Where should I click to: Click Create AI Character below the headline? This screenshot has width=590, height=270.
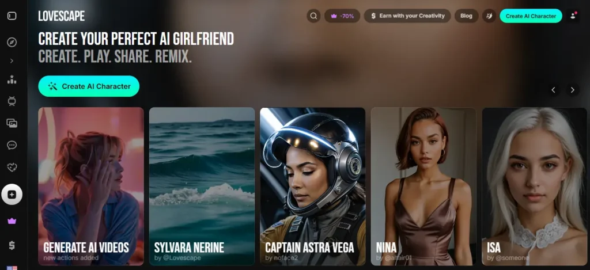coord(89,86)
